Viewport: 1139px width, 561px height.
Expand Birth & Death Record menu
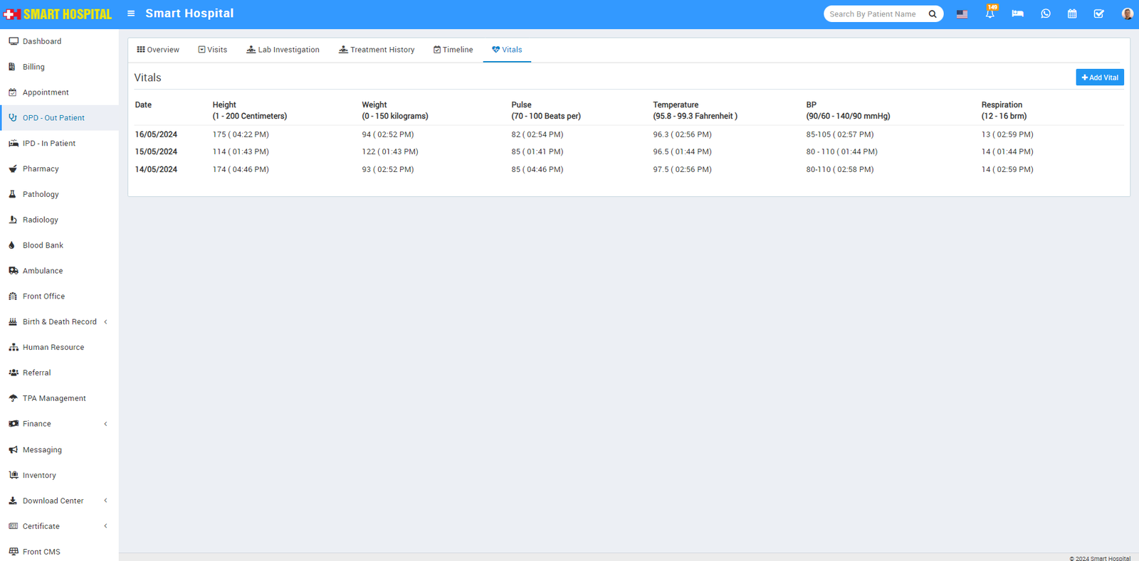[59, 322]
